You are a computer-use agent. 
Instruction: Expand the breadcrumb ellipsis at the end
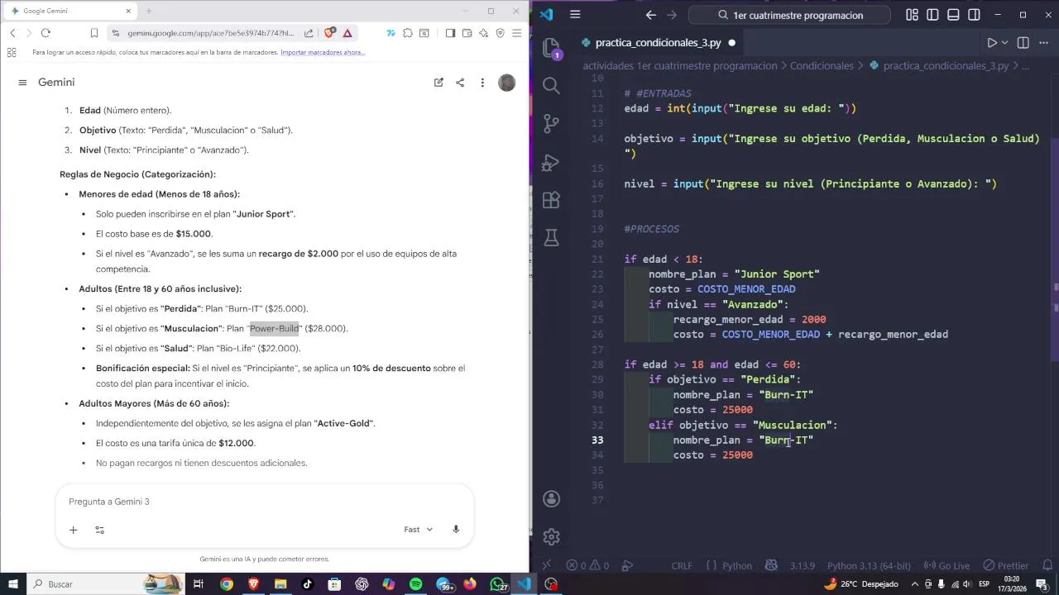[1025, 65]
